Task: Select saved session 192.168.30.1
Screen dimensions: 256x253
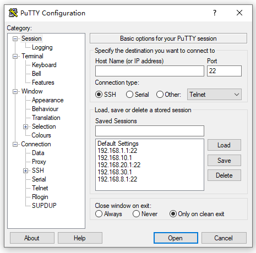Action: tap(115, 172)
